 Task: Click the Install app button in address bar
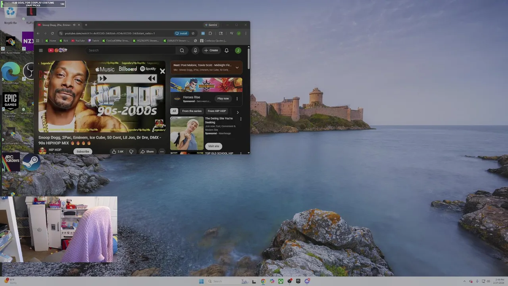click(181, 33)
